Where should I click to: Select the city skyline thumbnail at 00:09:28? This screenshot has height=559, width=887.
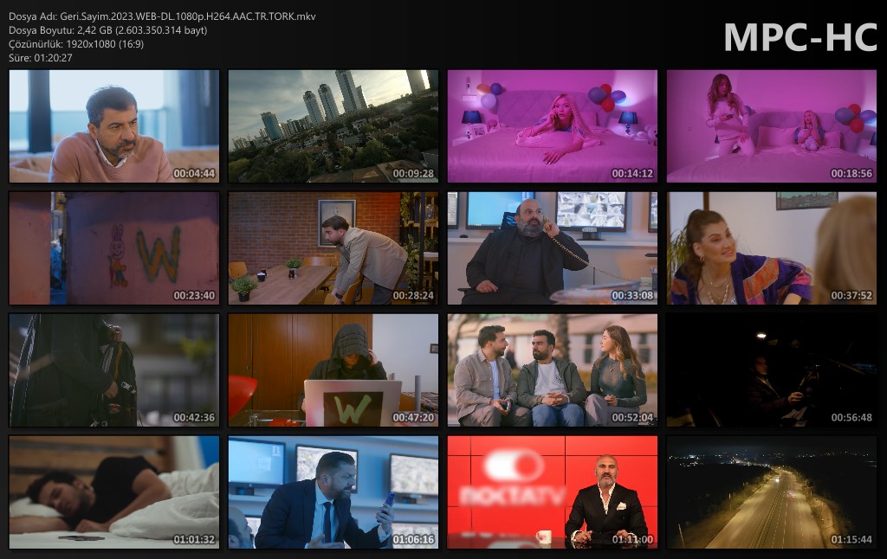(x=333, y=126)
